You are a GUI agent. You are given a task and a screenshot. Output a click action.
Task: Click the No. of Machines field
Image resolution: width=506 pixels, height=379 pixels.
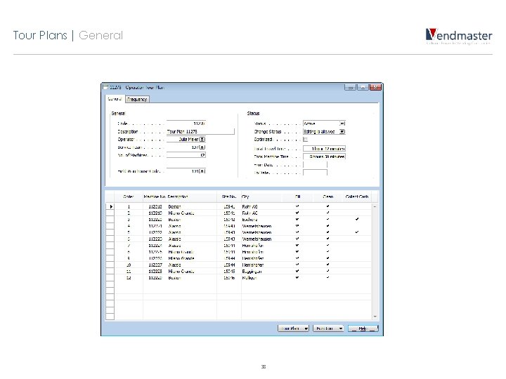186,155
